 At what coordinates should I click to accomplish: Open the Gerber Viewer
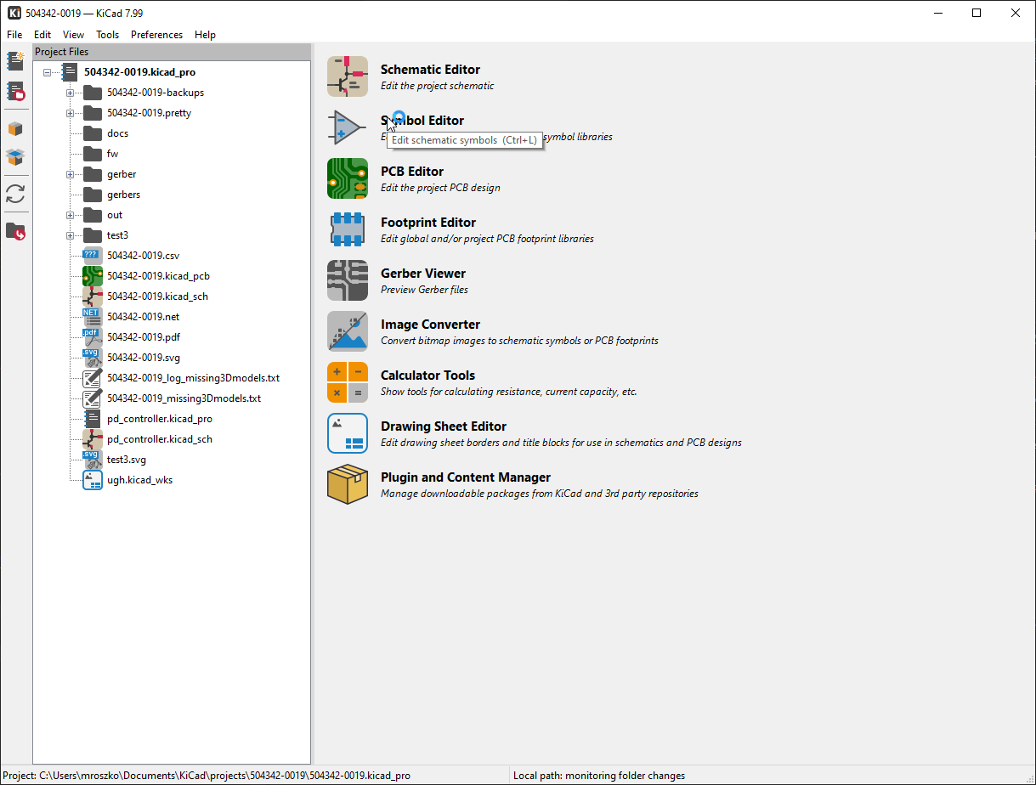[x=422, y=273]
